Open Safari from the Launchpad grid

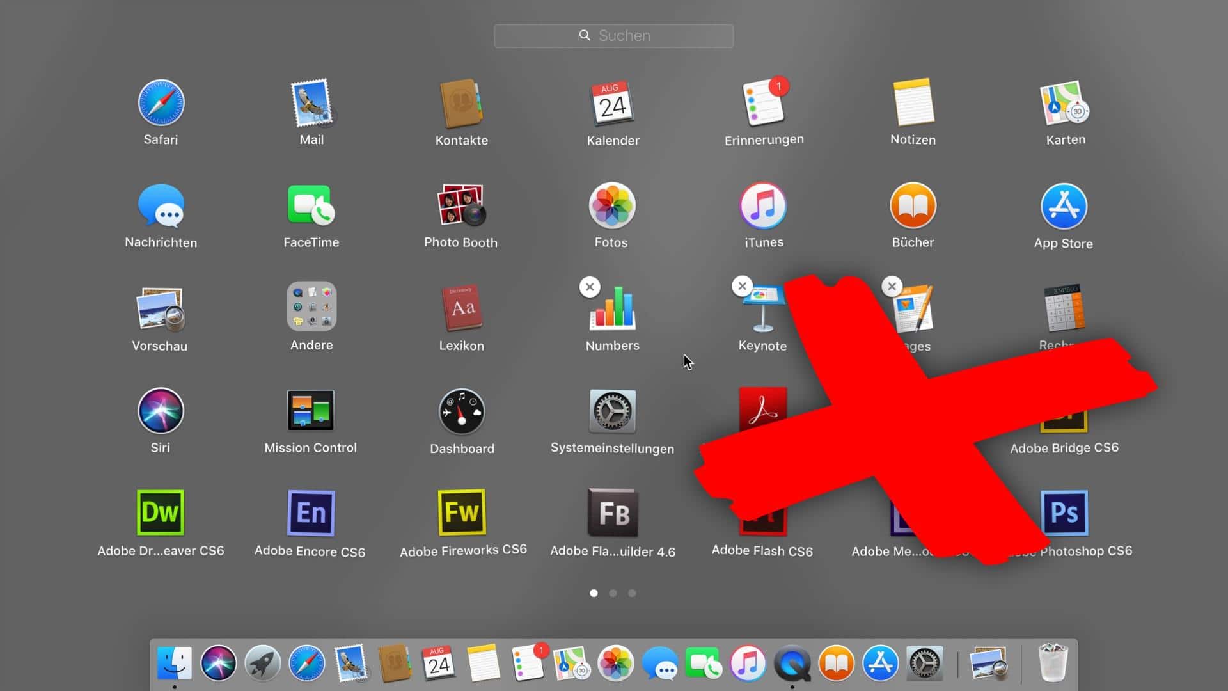point(161,103)
